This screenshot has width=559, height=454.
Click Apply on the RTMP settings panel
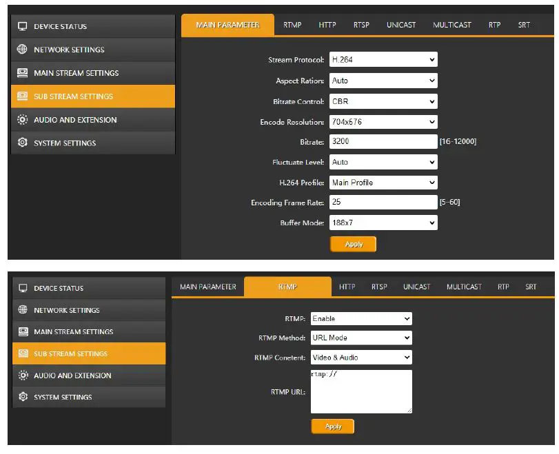[333, 426]
